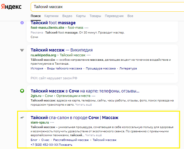Click the Yandex logo
The height and width of the screenshot is (149, 184).
11,7
